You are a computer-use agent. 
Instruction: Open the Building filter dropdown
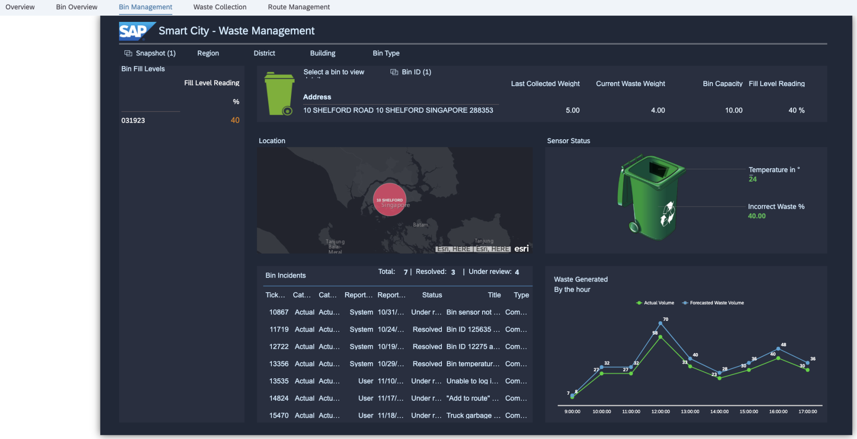point(323,54)
